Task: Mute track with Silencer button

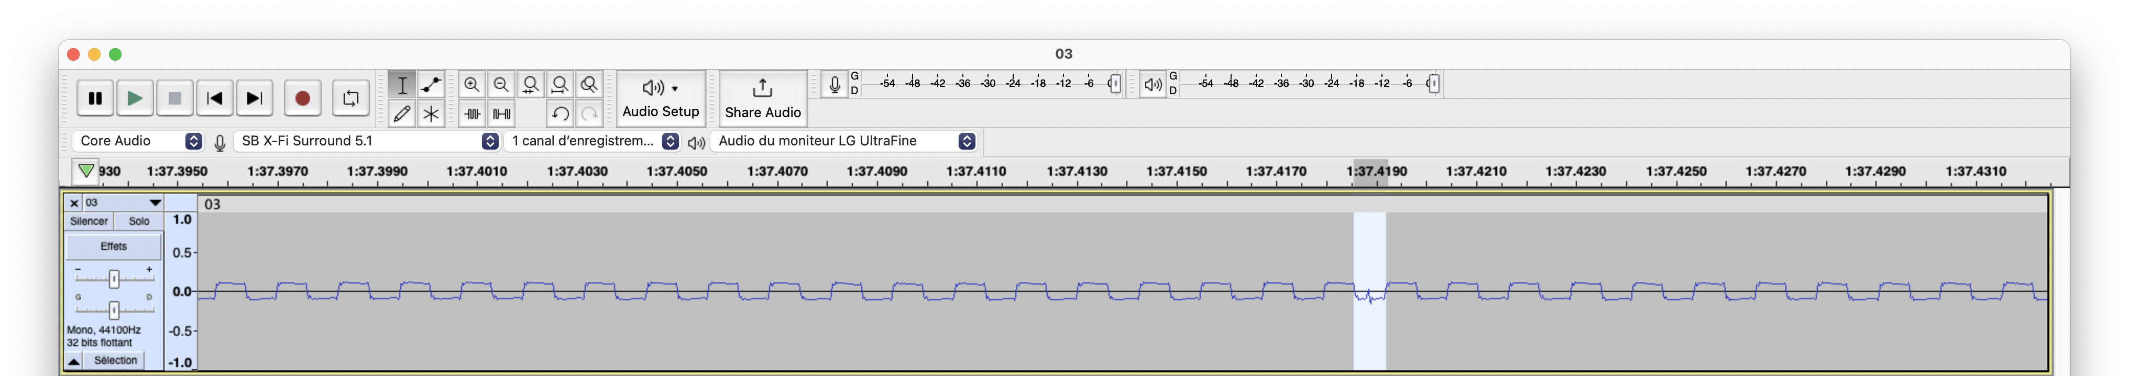Action: point(89,221)
